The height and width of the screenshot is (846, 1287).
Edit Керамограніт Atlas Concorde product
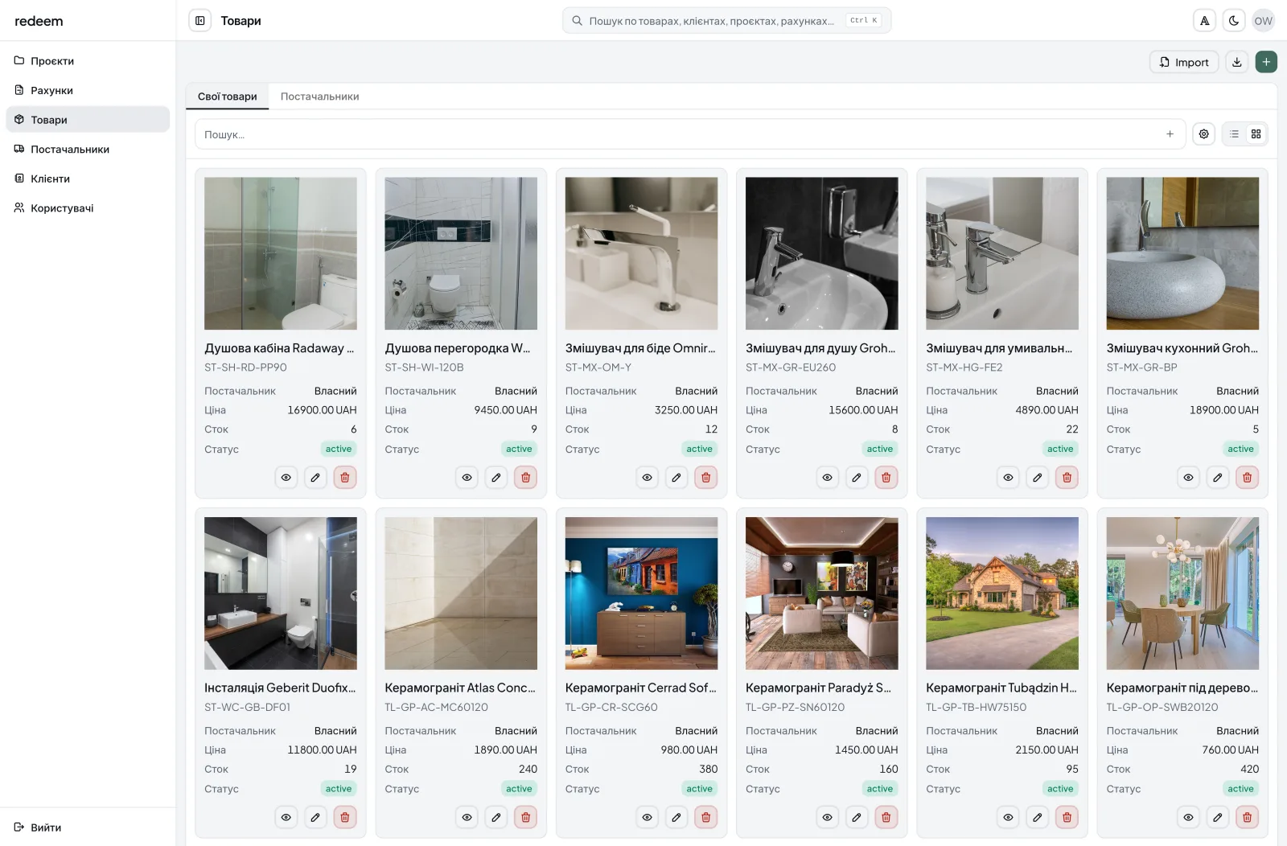coord(495,818)
